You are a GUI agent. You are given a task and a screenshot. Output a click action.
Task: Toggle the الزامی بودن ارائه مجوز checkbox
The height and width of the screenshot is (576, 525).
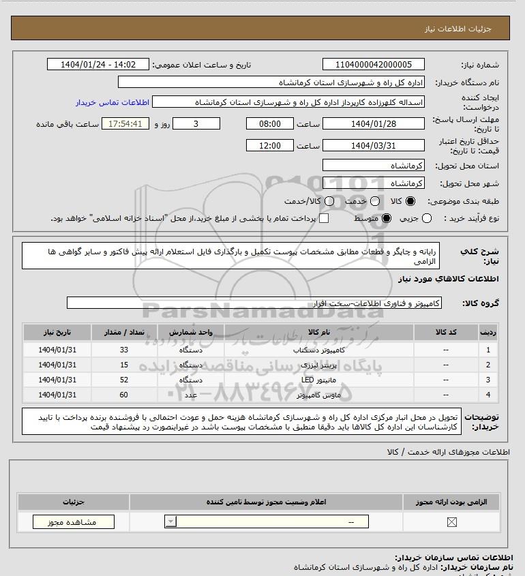452,522
